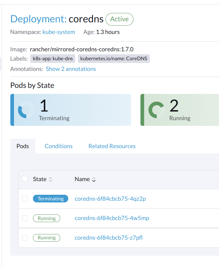
Task: Switch to the Conditions tab
Action: [x=58, y=146]
